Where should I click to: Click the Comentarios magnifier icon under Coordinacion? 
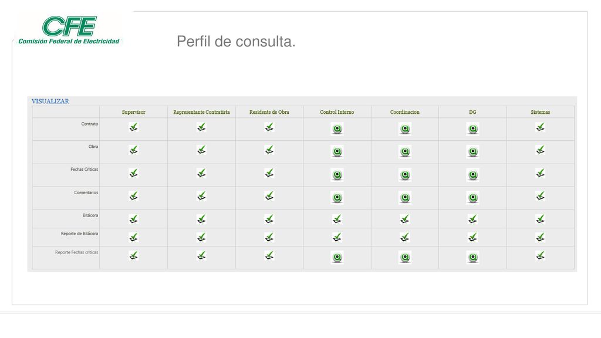pyautogui.click(x=405, y=198)
